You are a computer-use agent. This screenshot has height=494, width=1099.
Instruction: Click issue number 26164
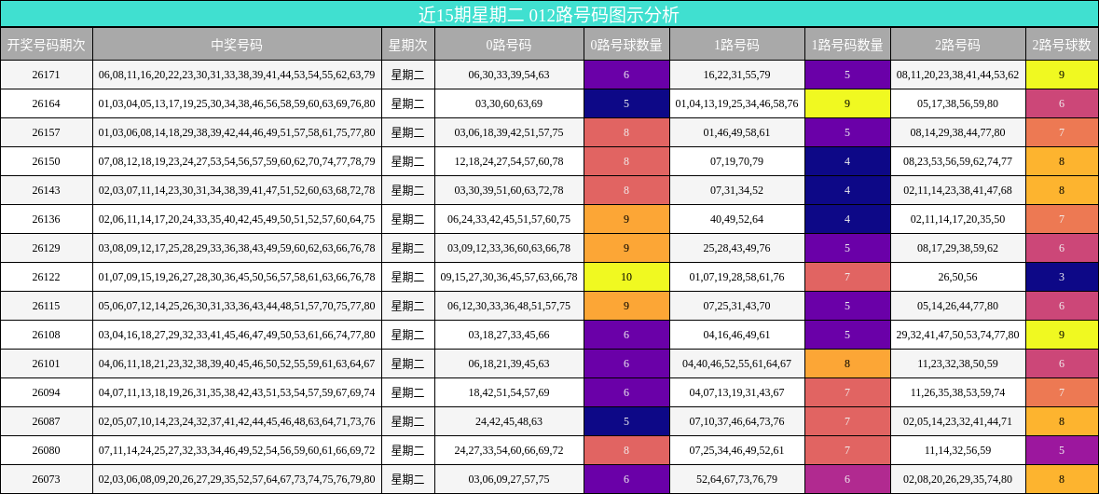coord(47,103)
